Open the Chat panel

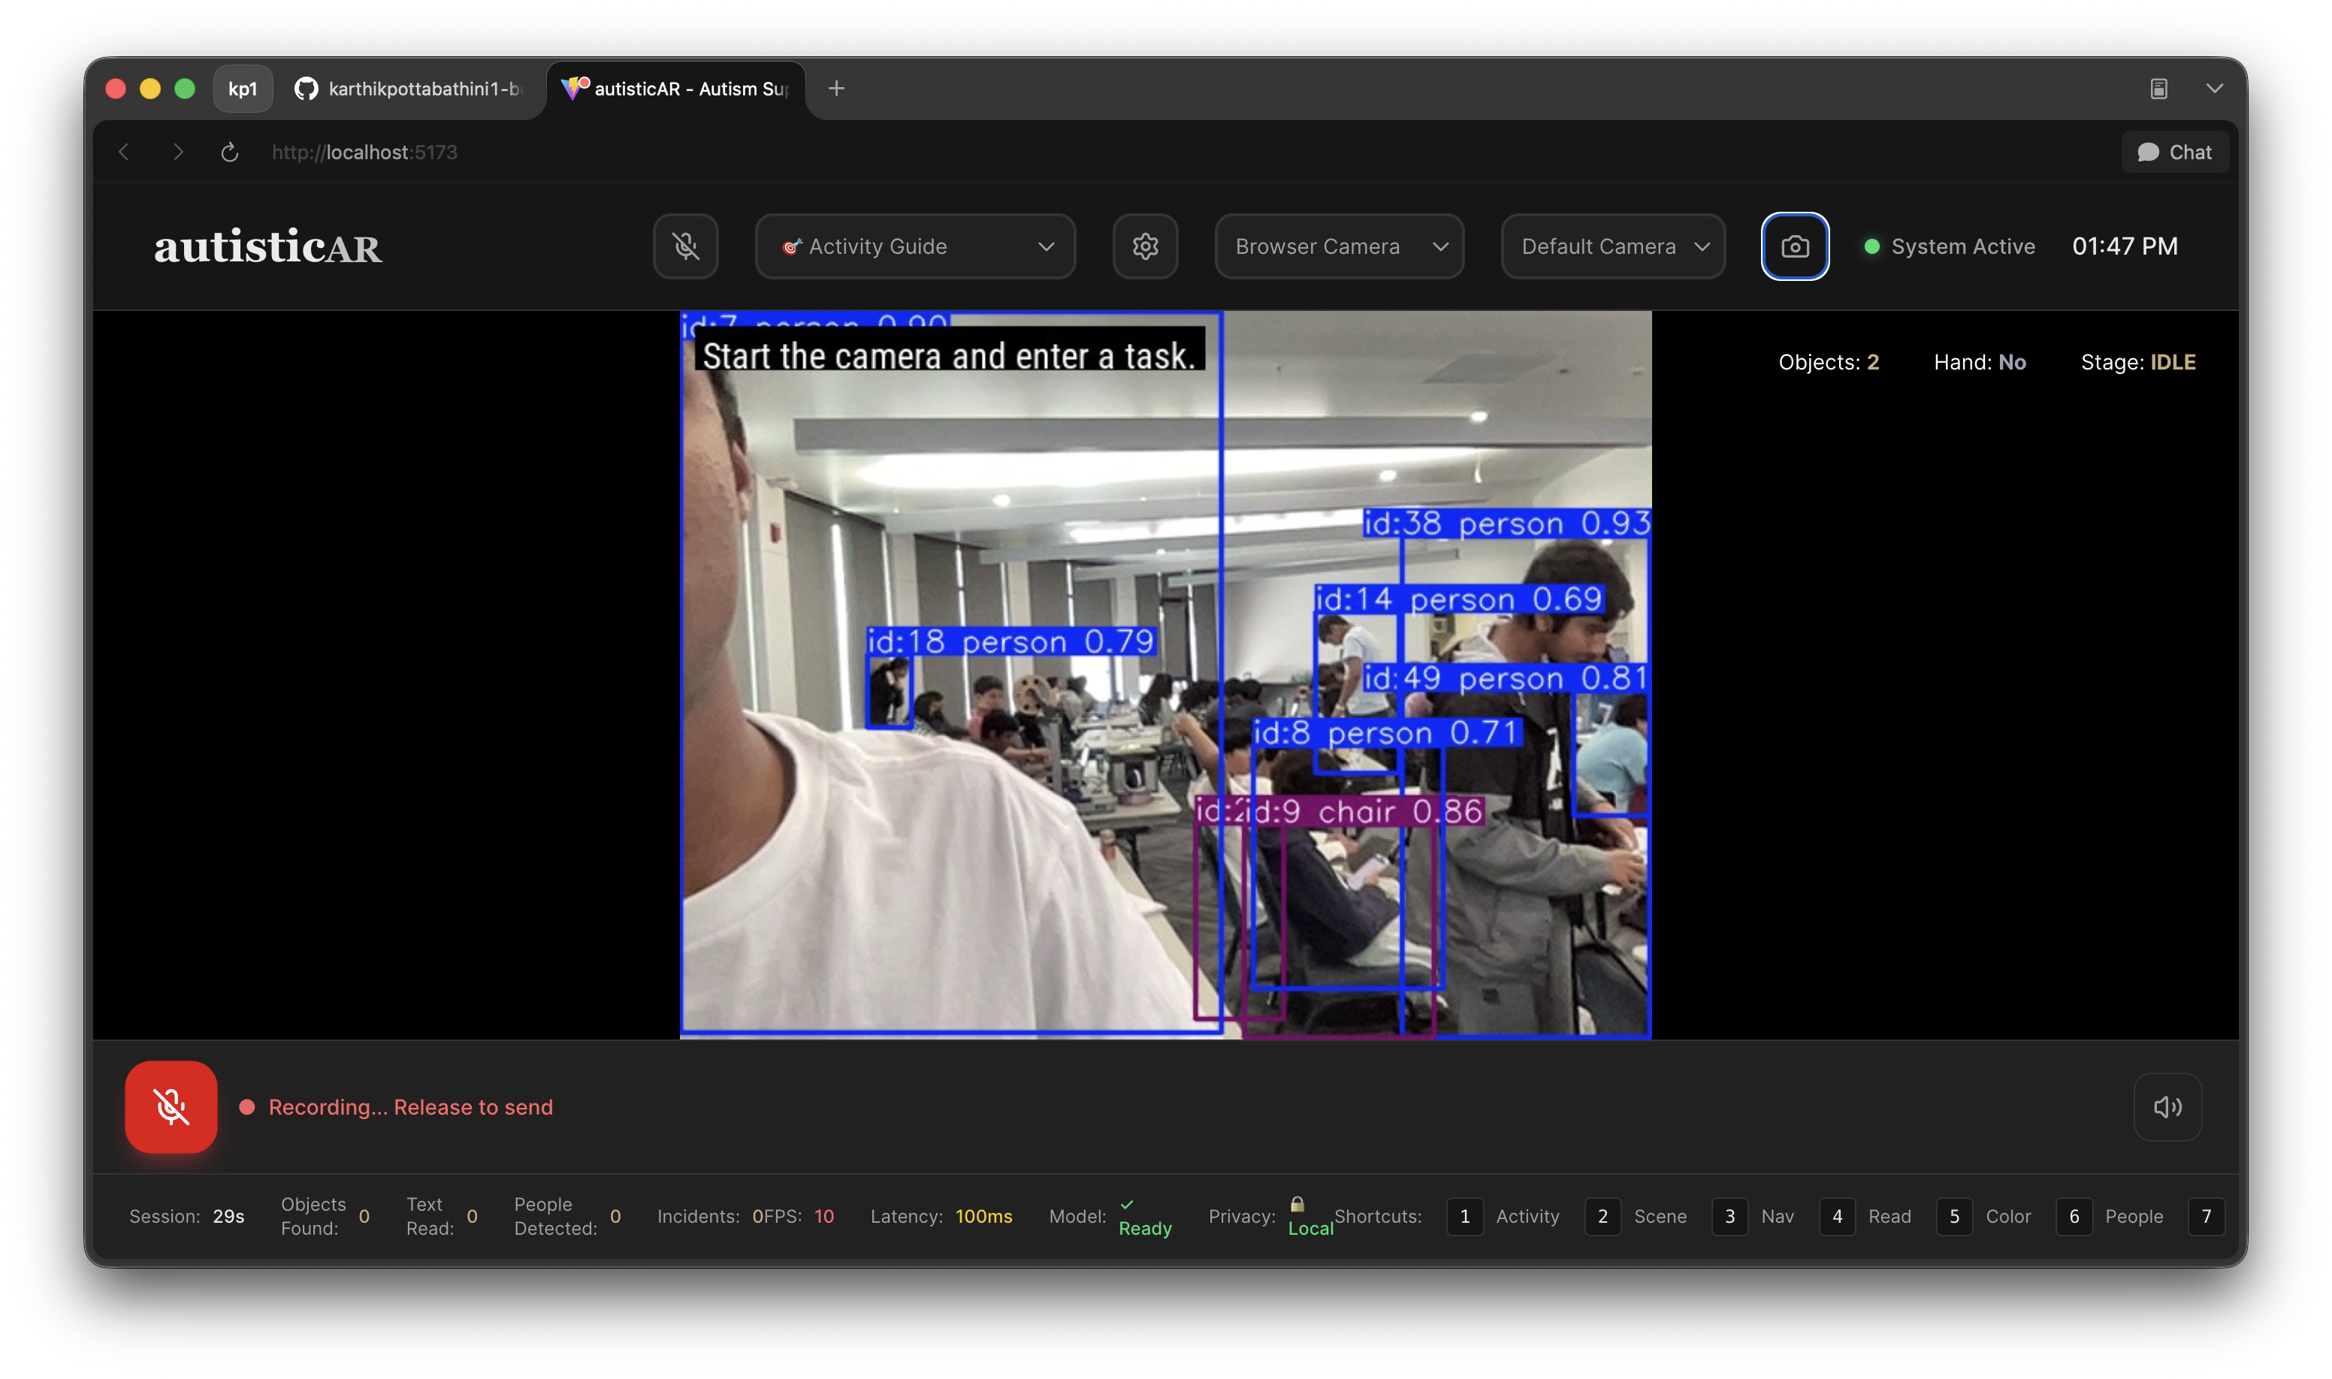point(2174,152)
